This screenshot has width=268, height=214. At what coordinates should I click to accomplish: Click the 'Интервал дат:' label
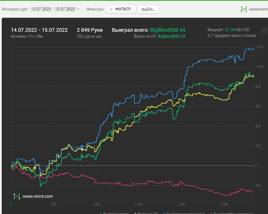[15, 9]
